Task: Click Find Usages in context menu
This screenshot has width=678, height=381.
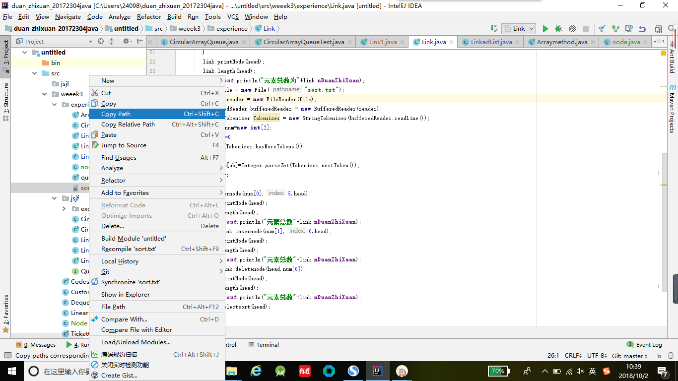Action: click(x=157, y=158)
